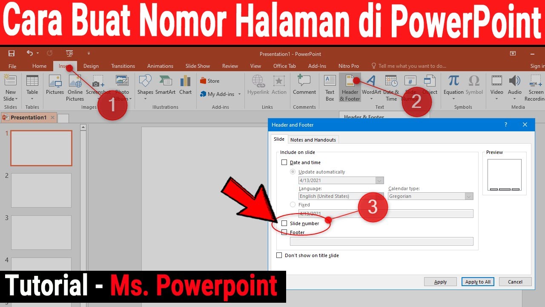
Task: Start Screen Recording tool
Action: click(x=536, y=88)
